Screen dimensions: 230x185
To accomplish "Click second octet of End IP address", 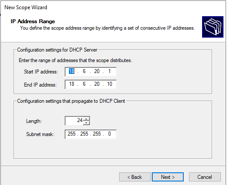I will pos(84,84).
